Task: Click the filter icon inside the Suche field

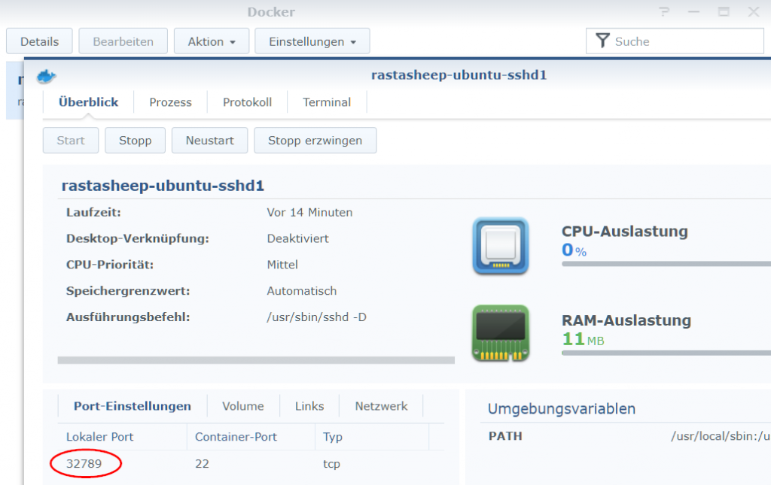Action: [x=602, y=41]
